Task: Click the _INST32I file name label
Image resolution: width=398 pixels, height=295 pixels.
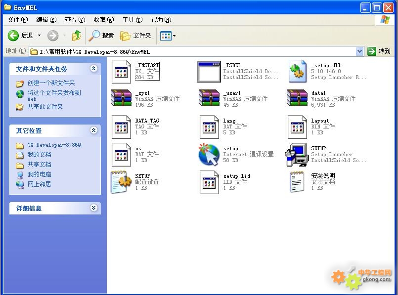Action: click(147, 65)
